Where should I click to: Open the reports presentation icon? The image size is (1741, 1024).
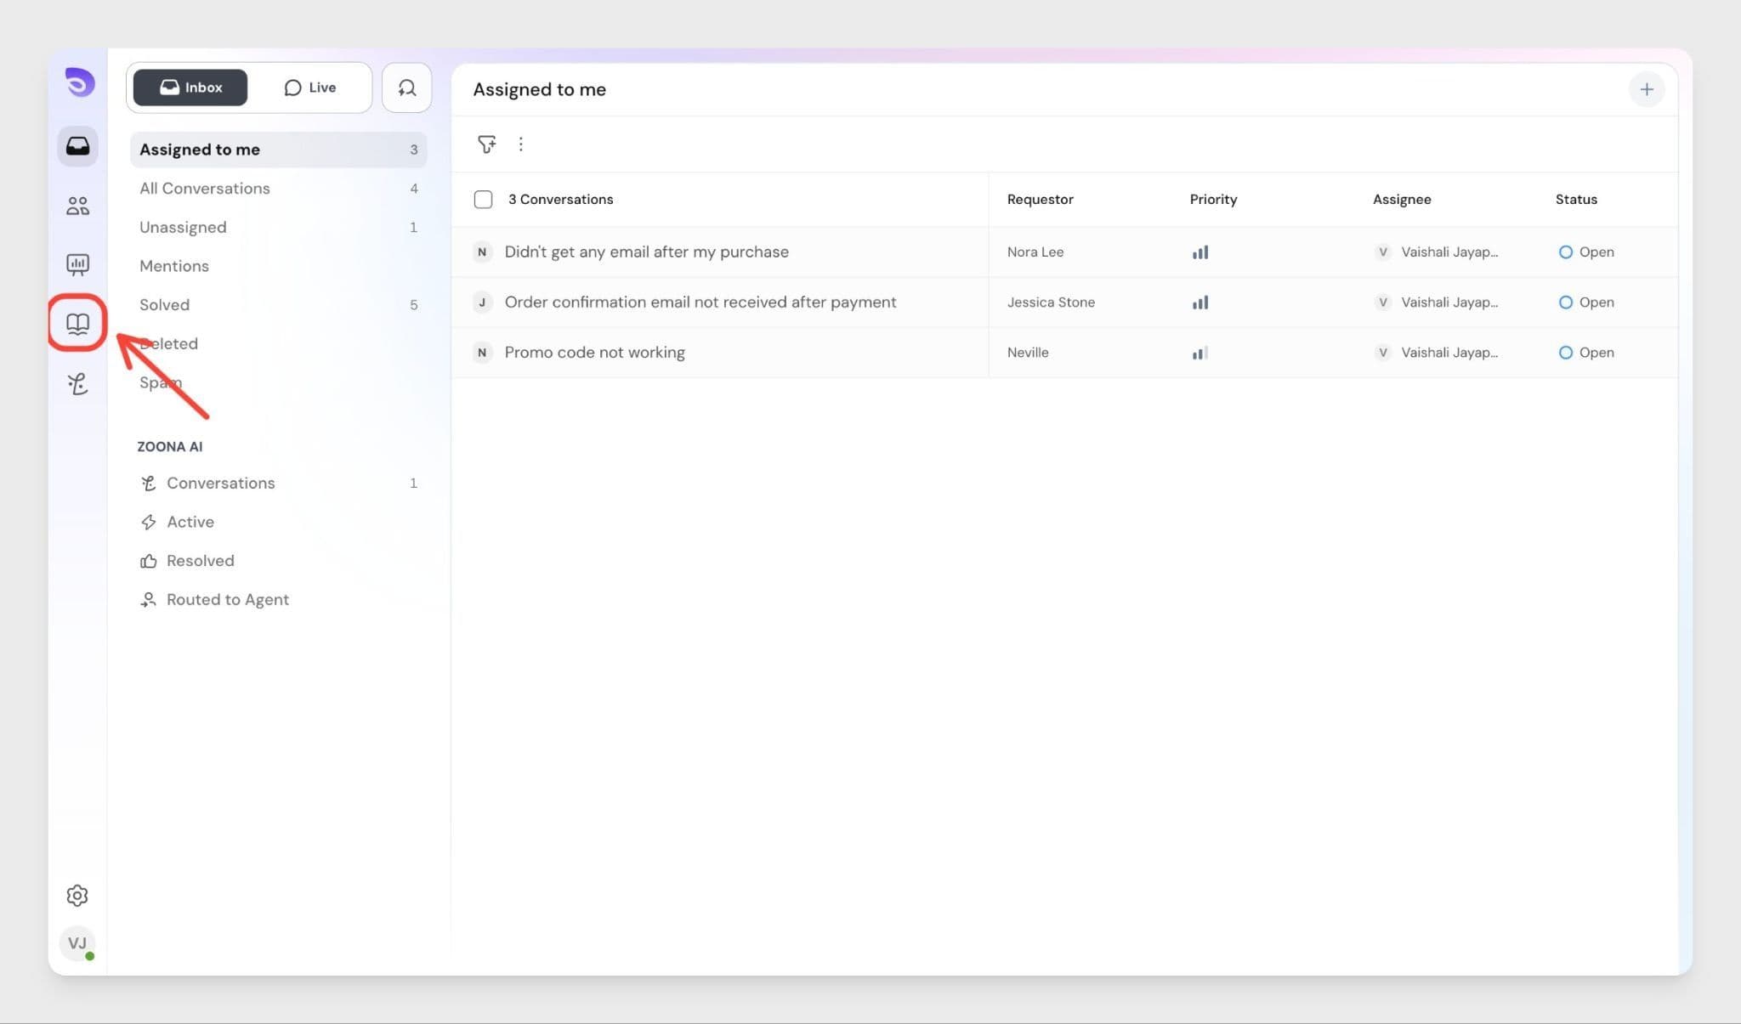[77, 264]
